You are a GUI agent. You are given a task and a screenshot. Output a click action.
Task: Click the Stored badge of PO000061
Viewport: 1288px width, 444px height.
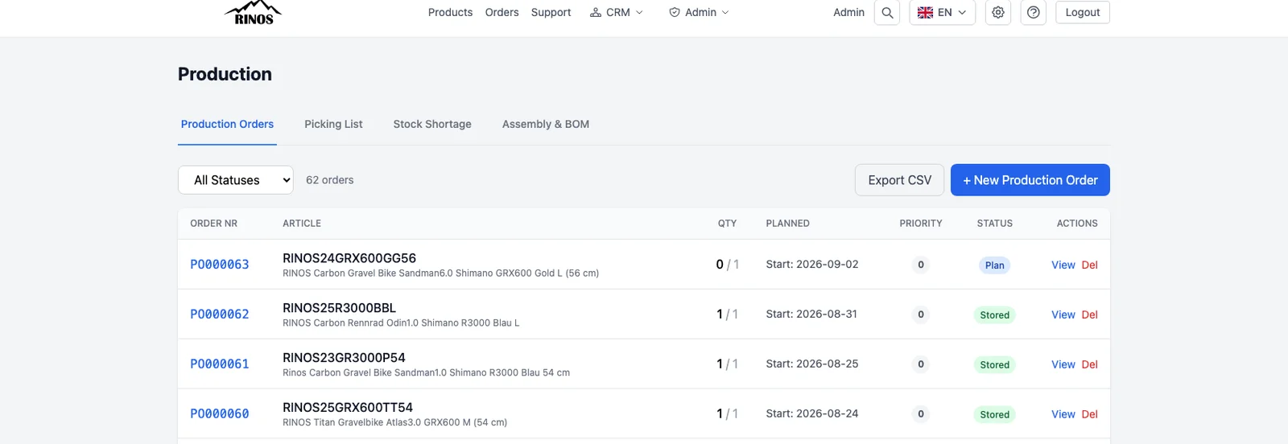coord(995,365)
